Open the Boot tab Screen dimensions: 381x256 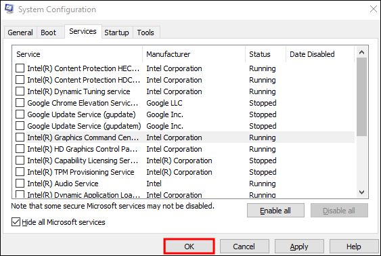[x=48, y=33]
